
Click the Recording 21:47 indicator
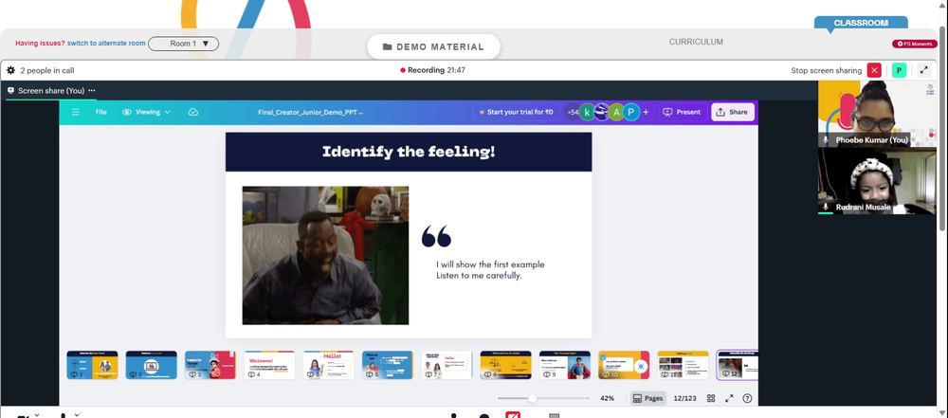[432, 70]
